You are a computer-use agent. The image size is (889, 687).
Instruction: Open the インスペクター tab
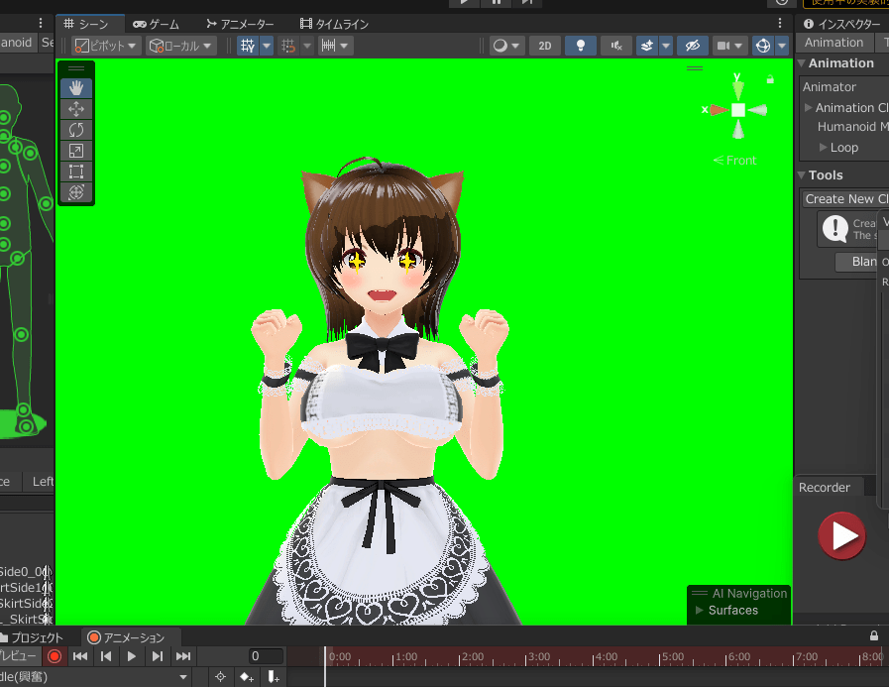841,24
